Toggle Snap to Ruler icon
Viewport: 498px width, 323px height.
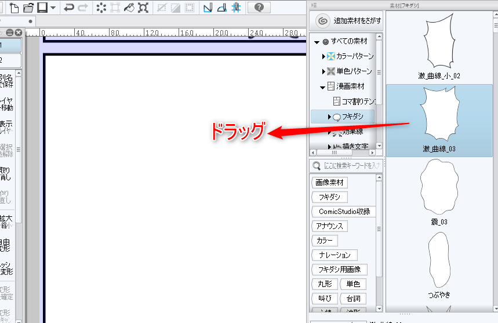[x=208, y=8]
